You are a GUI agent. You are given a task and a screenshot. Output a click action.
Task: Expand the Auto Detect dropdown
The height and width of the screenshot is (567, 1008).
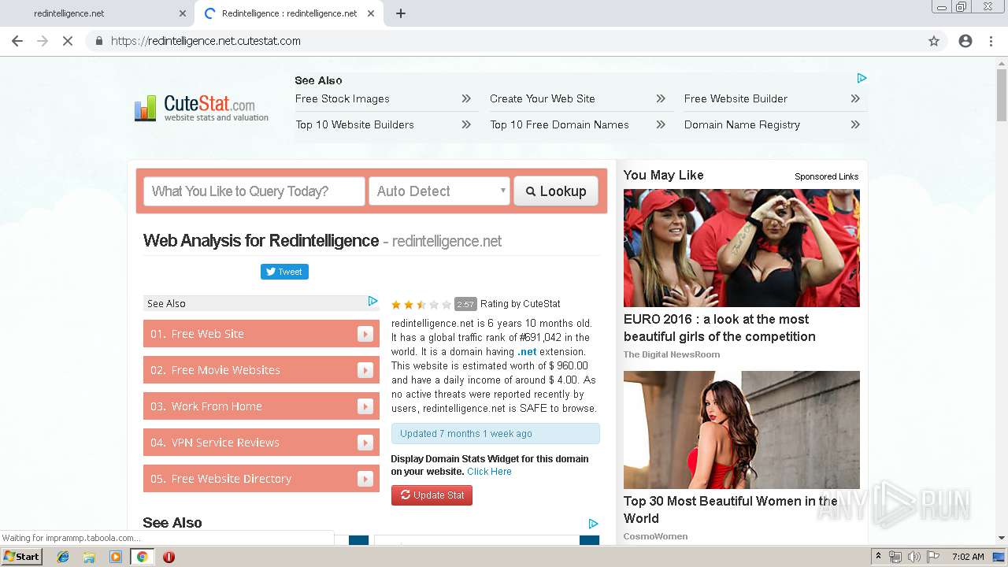[x=439, y=191]
